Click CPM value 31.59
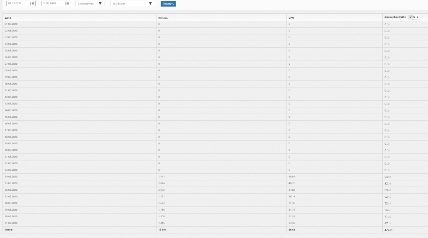The image size is (428, 238). pos(292,216)
